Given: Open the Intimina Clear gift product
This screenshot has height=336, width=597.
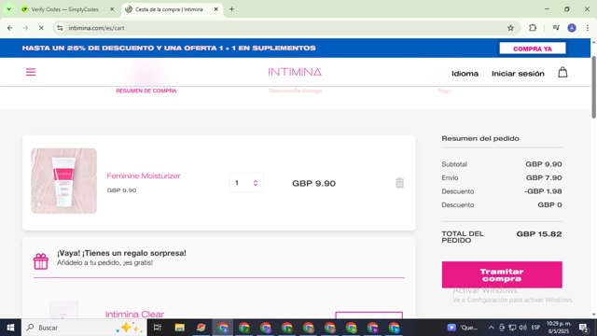Looking at the screenshot, I should click(x=134, y=315).
